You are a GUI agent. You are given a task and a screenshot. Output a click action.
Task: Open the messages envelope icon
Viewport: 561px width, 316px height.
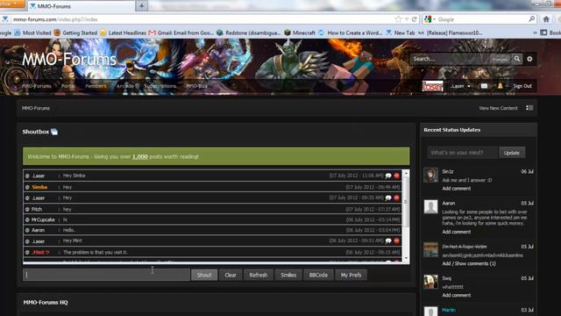point(484,86)
